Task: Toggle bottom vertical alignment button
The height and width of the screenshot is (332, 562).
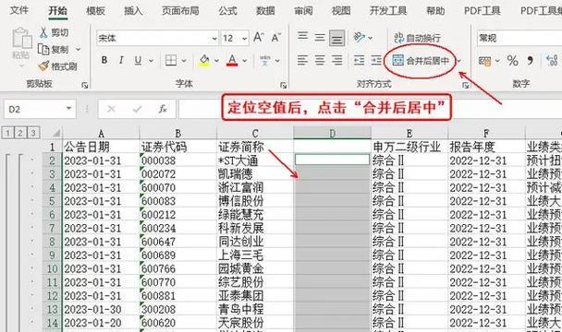Action: 336,38
